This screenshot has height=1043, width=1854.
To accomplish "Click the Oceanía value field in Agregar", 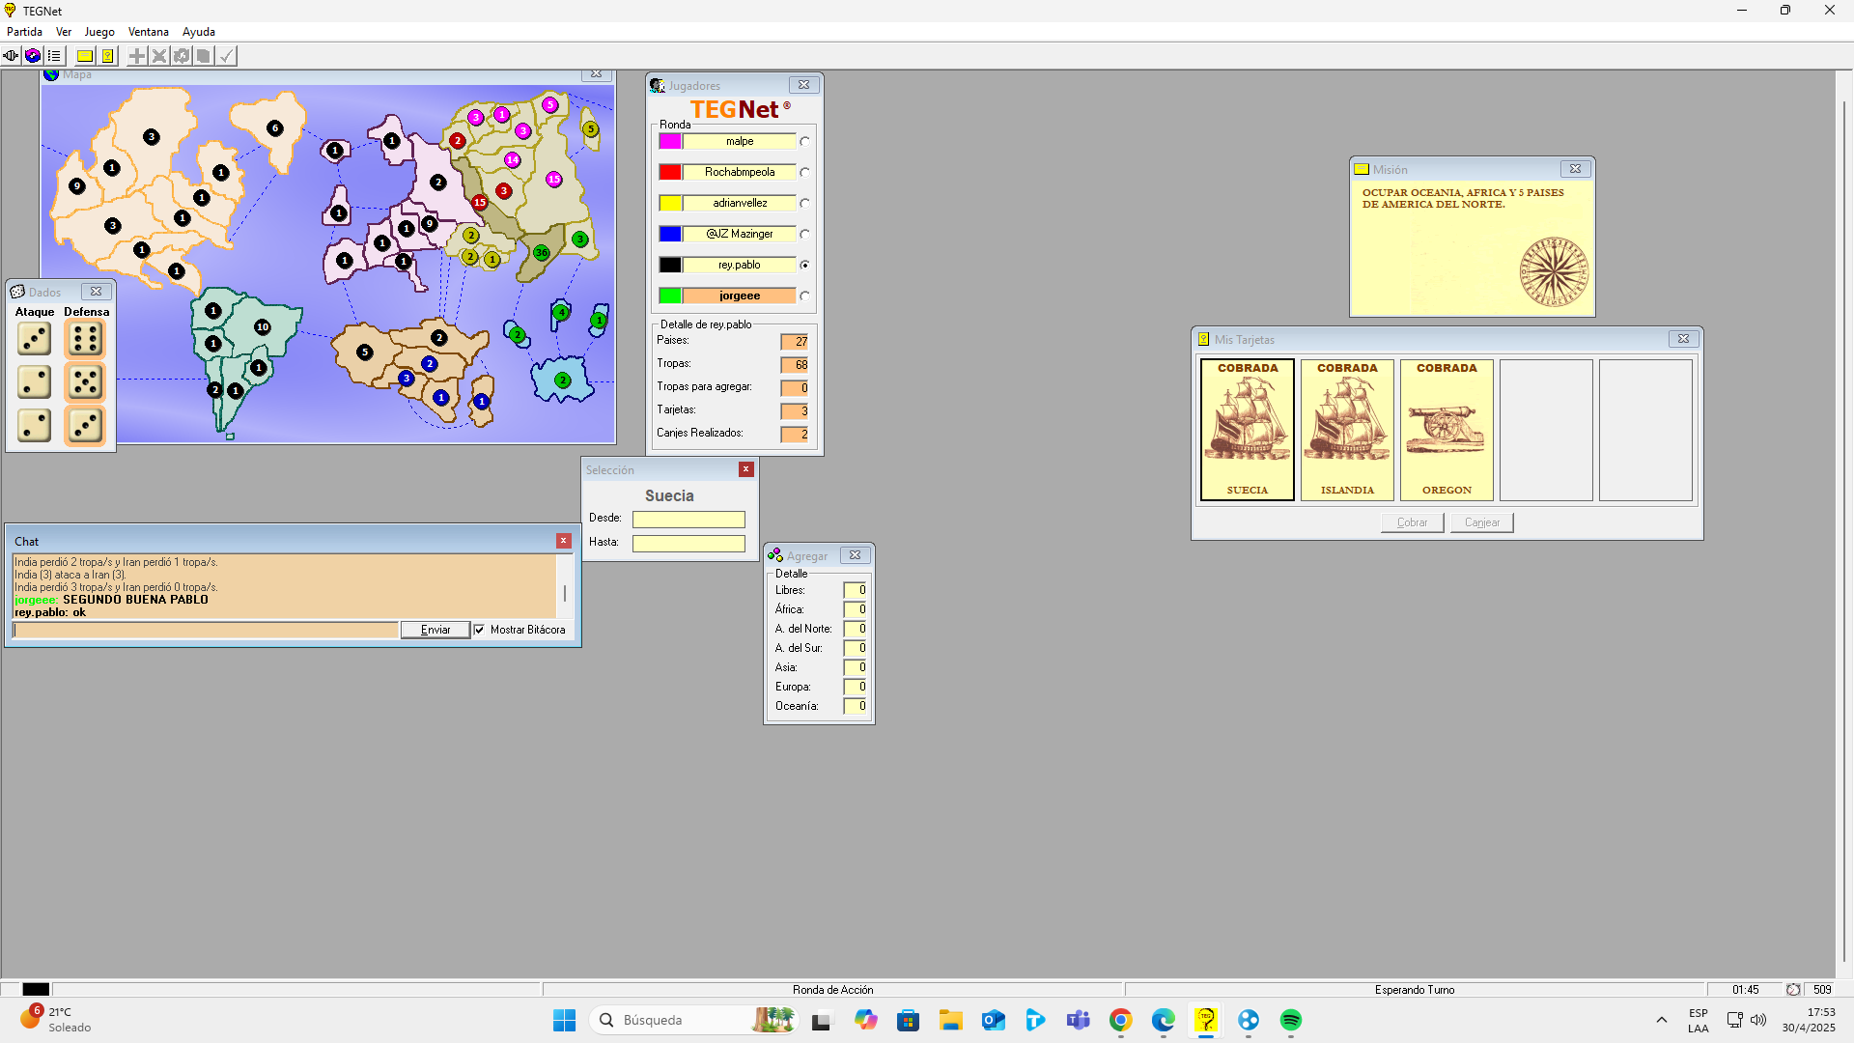I will [x=856, y=706].
